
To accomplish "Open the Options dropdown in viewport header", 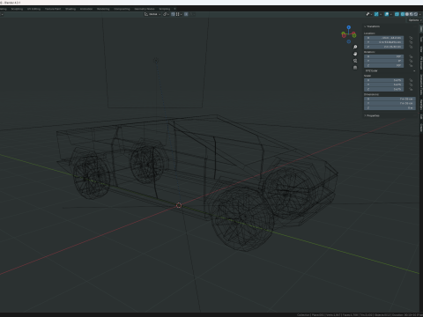I will click(x=415, y=20).
